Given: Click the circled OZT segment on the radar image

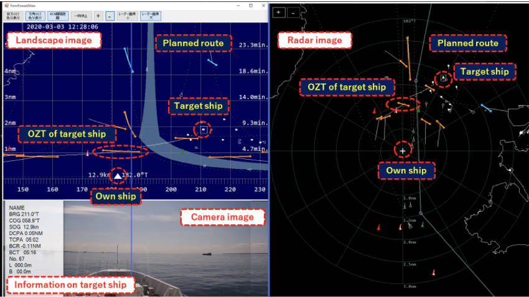Looking at the screenshot, I should tap(401, 104).
